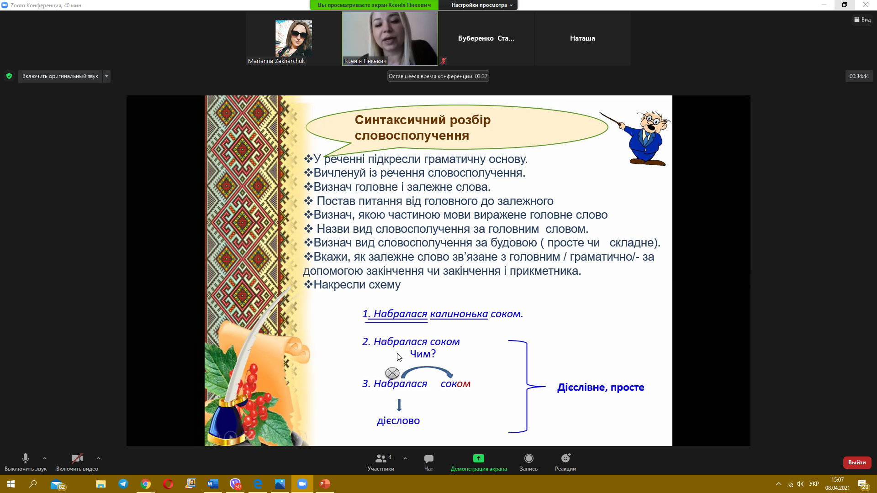
Task: Expand video options arrow beside camera
Action: pos(99,458)
